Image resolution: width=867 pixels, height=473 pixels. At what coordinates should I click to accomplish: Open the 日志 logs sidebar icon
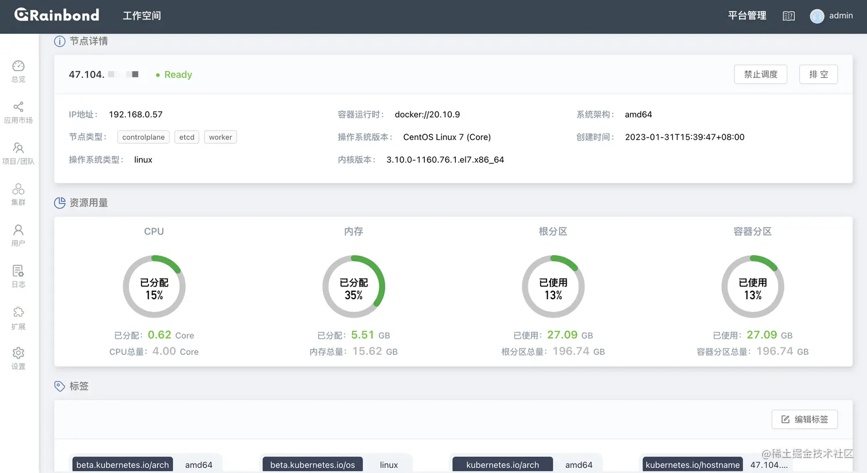18,274
